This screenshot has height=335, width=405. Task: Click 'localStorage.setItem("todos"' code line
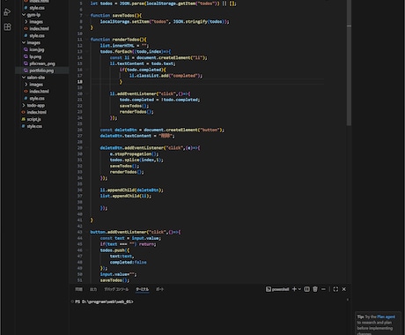(x=165, y=21)
